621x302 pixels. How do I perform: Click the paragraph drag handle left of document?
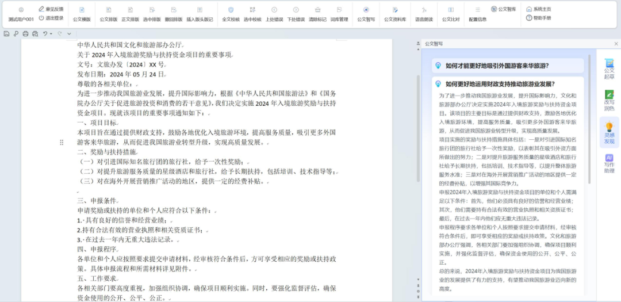tap(62, 142)
